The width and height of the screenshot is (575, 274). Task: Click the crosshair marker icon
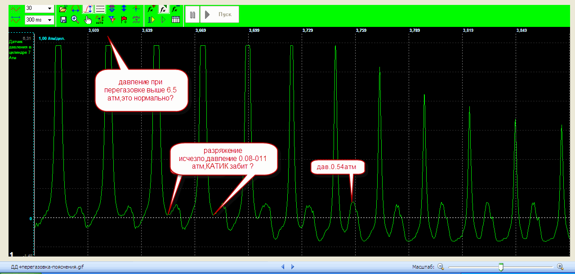coord(136,9)
